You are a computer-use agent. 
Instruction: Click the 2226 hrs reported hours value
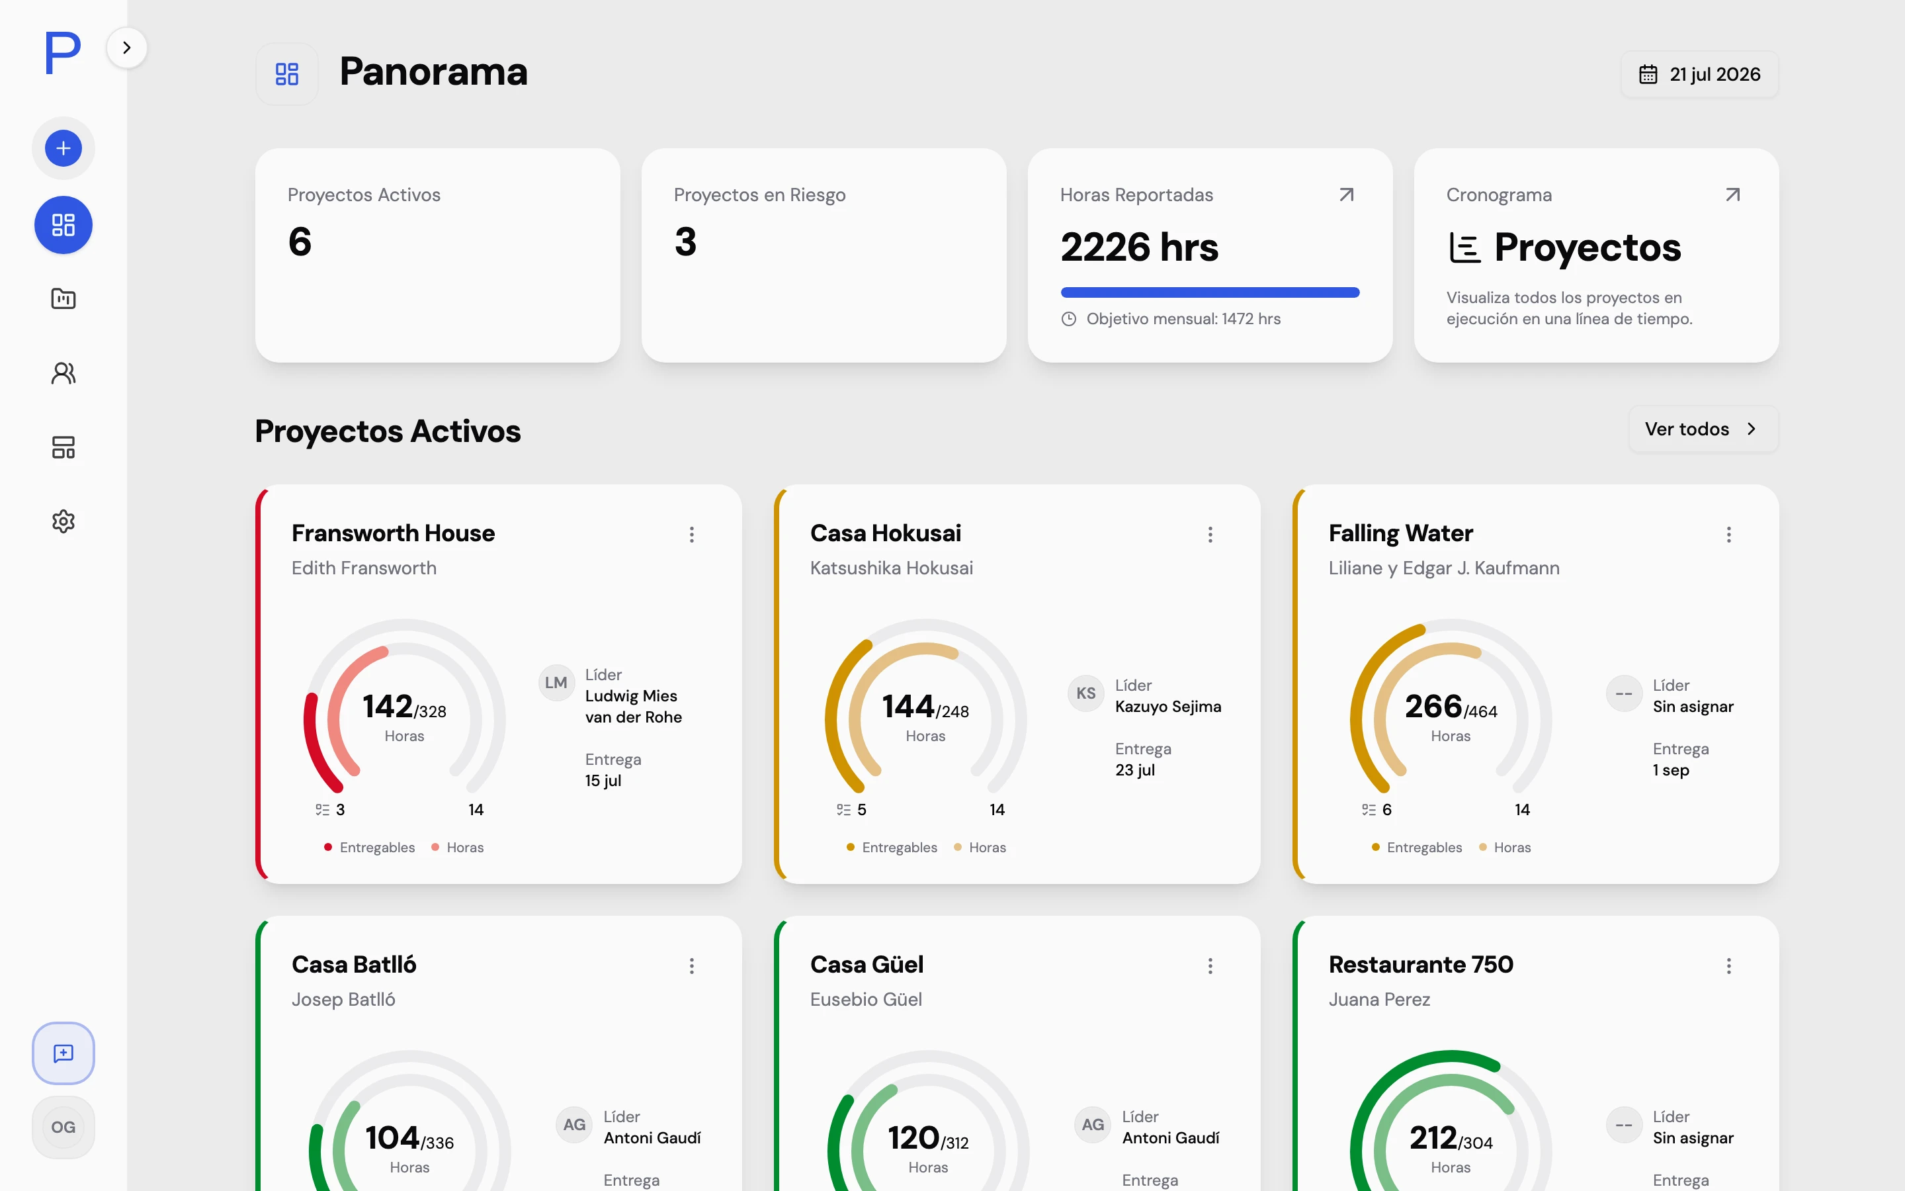[x=1139, y=247]
